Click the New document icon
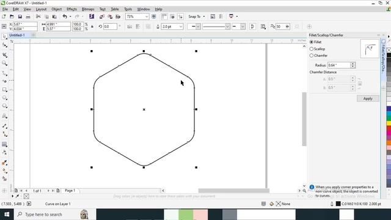Screen dimensions: 391x220 [4, 16]
